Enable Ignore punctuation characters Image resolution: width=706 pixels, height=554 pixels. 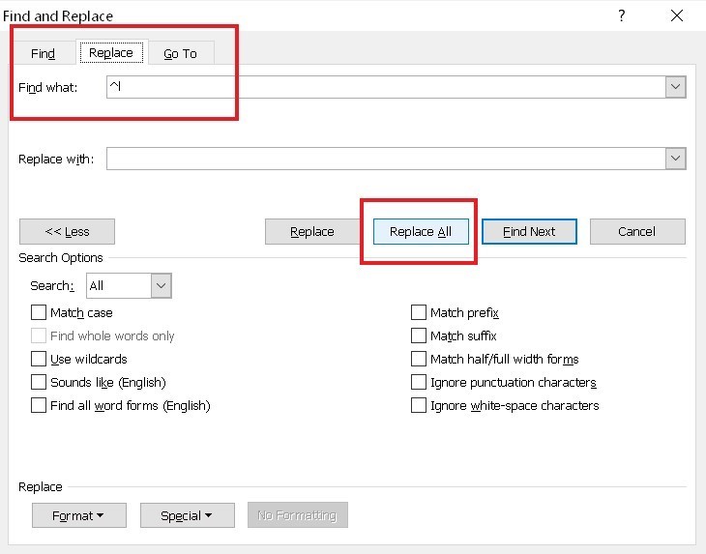419,382
